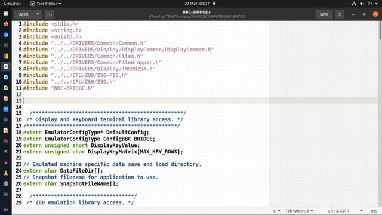Screen dimensions: 382x215
Task: Open Thunderbird mail from the dock
Action: (x=6, y=35)
